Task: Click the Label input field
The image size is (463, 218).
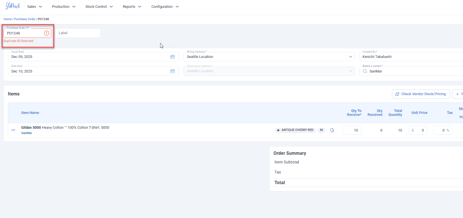Action: 78,33
